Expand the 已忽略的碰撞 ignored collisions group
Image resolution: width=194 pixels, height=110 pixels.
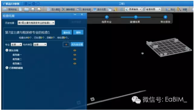[7, 68]
